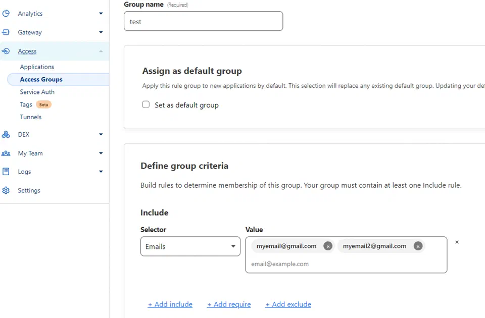This screenshot has height=318, width=485.
Task: Click the My Team people icon
Action: pyautogui.click(x=6, y=153)
